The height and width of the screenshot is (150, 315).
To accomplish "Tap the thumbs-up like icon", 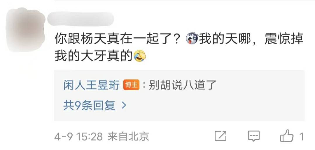I will pyautogui.click(x=286, y=136).
